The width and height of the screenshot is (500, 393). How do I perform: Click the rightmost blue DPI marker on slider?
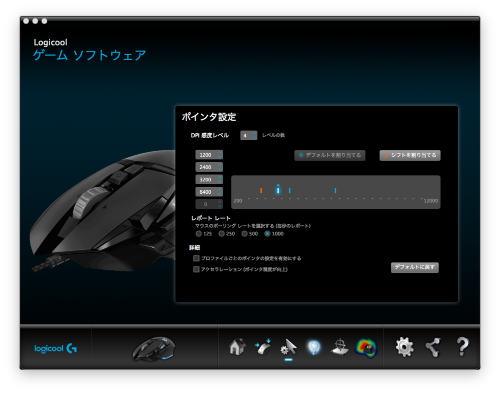[x=335, y=191]
